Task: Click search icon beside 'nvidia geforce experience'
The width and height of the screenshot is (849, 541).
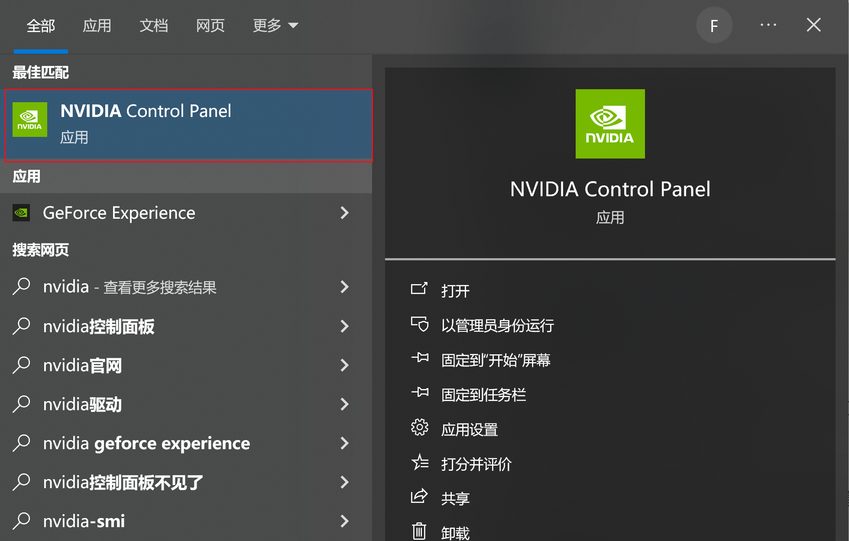Action: tap(21, 443)
